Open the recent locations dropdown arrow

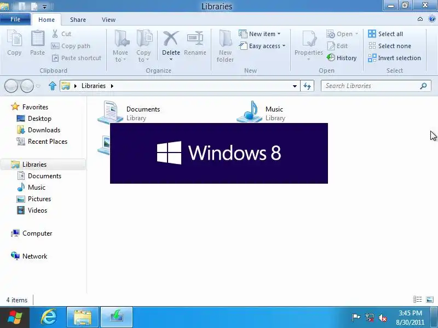38,86
